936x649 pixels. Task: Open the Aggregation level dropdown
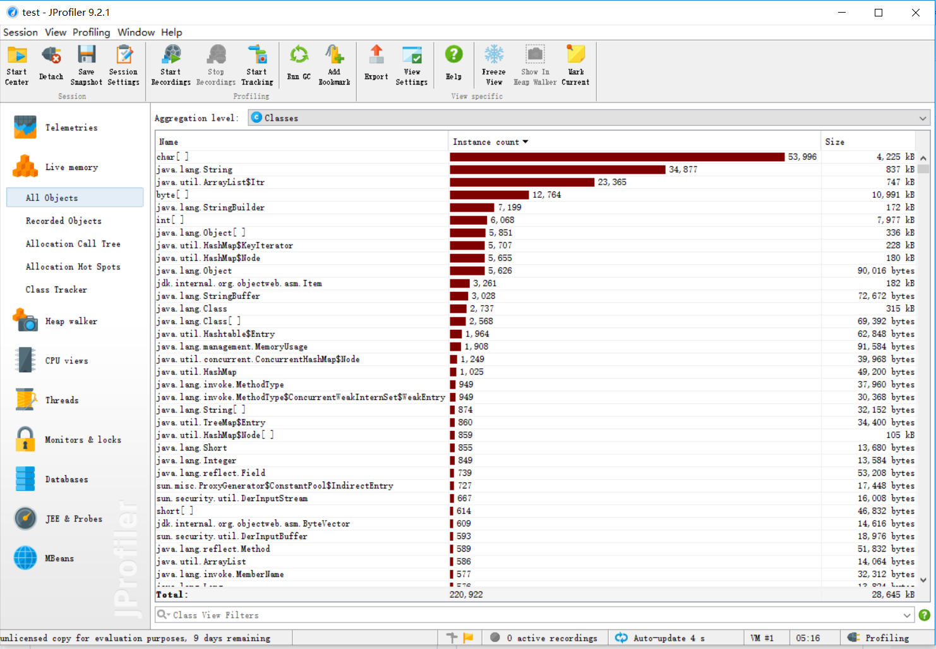[x=589, y=118]
